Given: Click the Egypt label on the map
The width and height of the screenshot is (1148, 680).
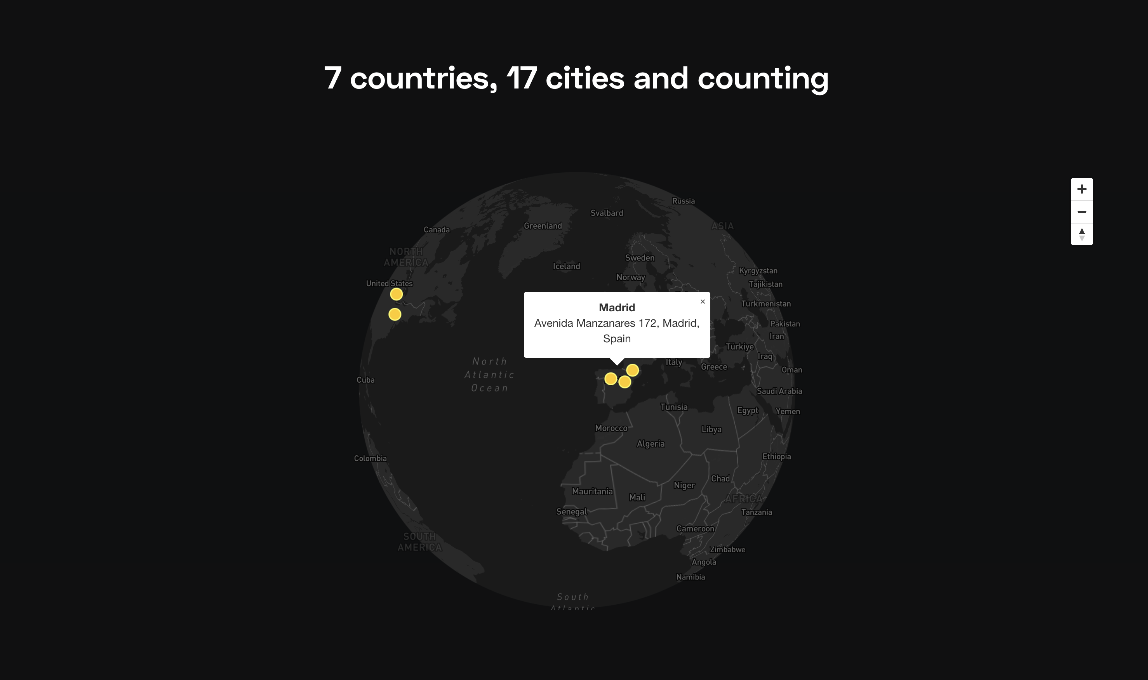Looking at the screenshot, I should click(747, 410).
